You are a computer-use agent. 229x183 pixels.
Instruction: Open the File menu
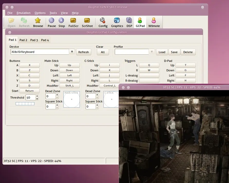click(x=10, y=13)
